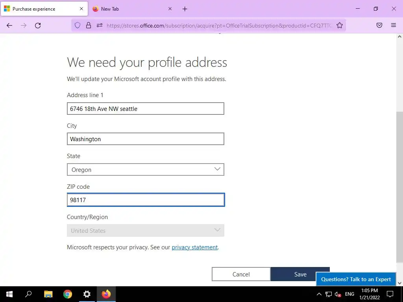
Task: Click the 'Country/Region' label
Action: point(87,217)
